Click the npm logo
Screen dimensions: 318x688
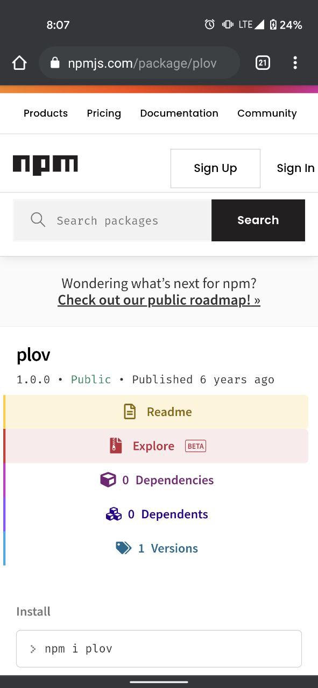click(x=45, y=165)
